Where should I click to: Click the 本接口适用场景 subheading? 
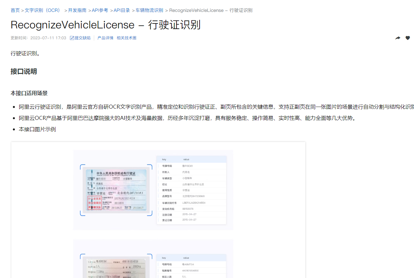tap(29, 93)
